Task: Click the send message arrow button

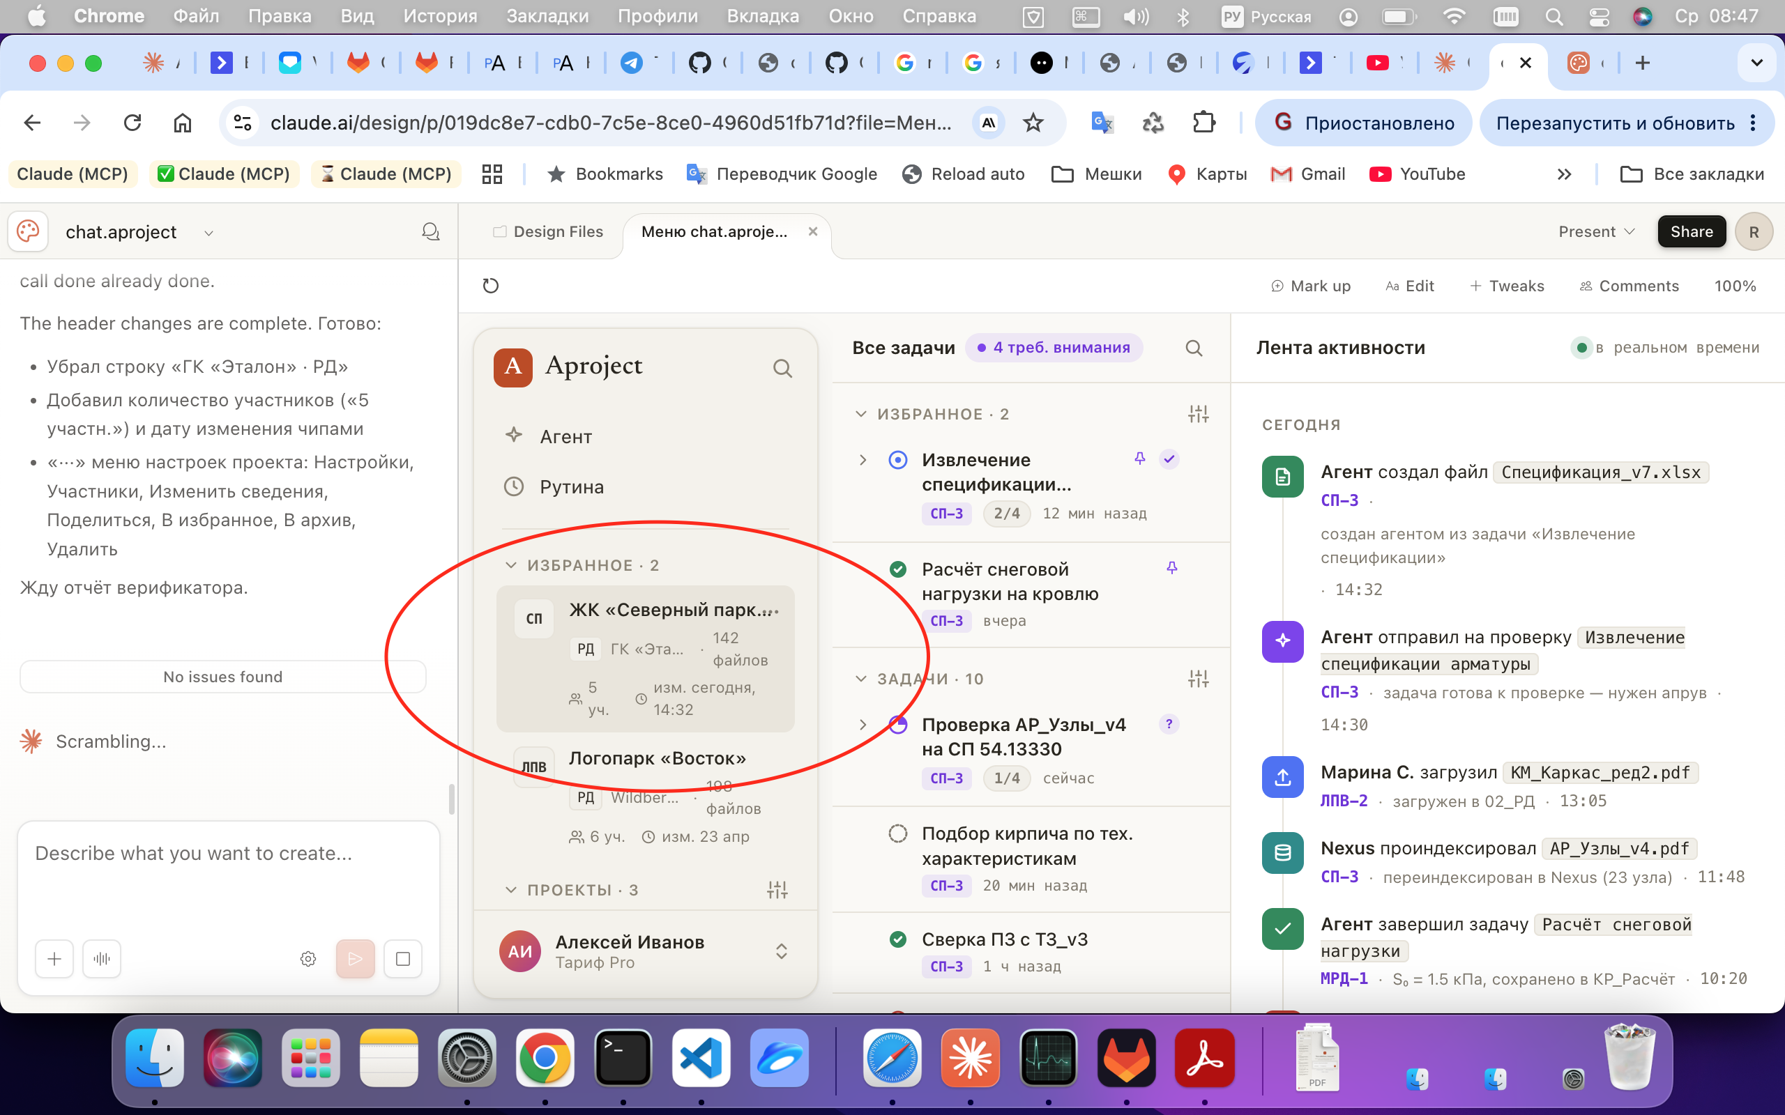Action: point(356,959)
